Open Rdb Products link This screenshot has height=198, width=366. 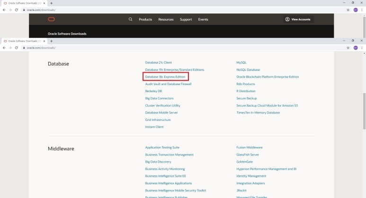coord(246,84)
